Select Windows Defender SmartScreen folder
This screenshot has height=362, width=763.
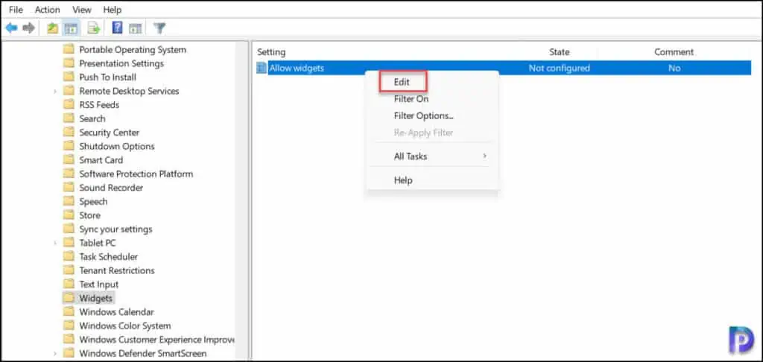tap(142, 353)
